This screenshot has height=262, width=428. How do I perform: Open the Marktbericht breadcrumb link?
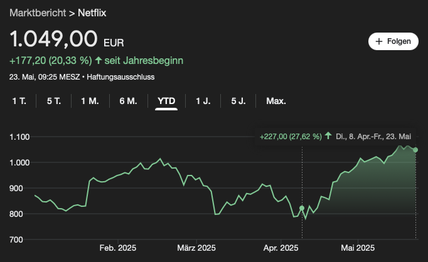coord(38,13)
